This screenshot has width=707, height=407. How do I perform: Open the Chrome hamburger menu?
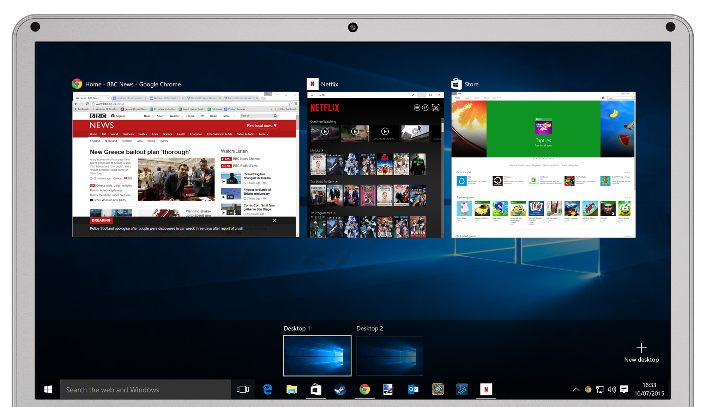296,104
